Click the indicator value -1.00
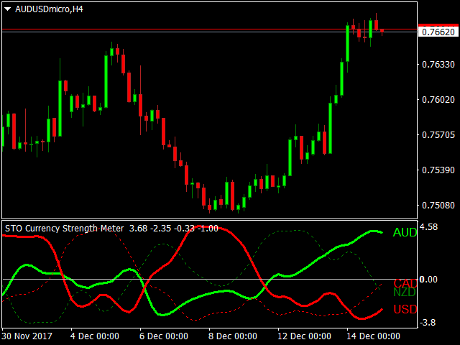 point(208,229)
